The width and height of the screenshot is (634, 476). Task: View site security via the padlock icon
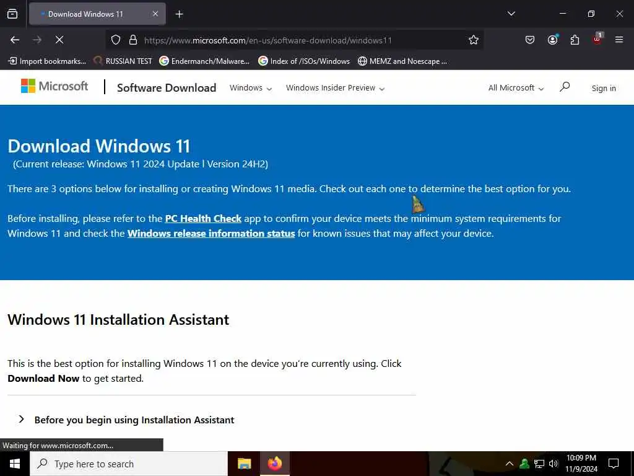[x=132, y=40]
